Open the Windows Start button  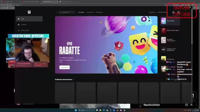click(76, 110)
